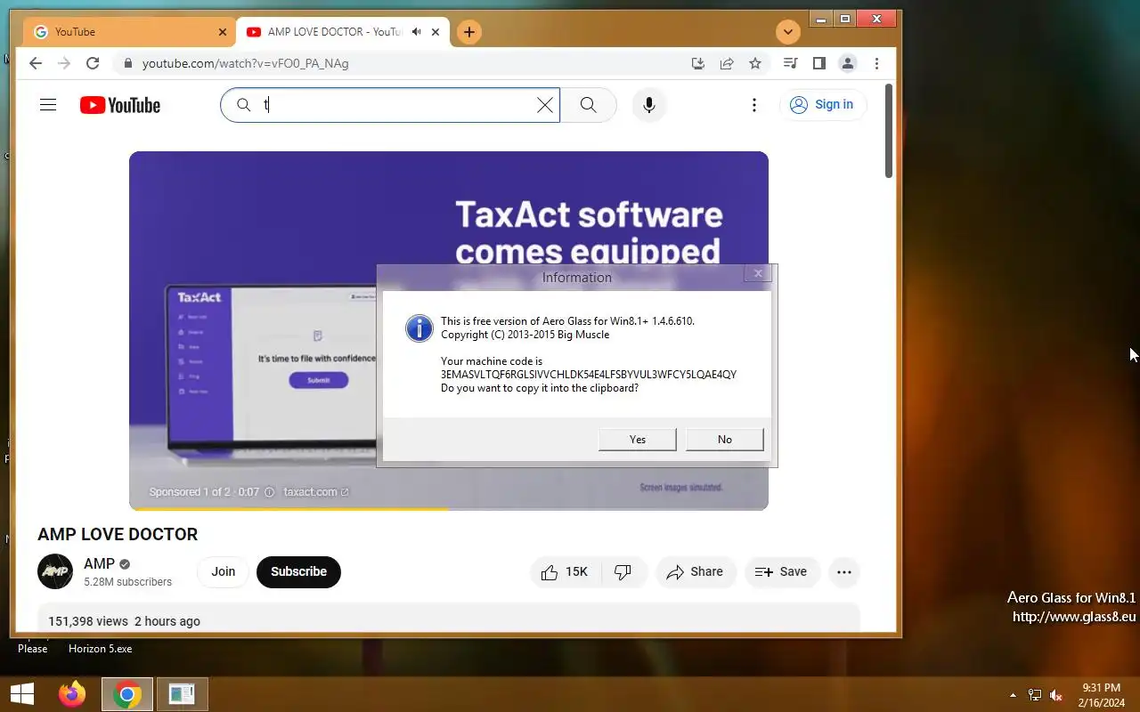
Task: Open tab search dropdown arrow
Action: 787,32
